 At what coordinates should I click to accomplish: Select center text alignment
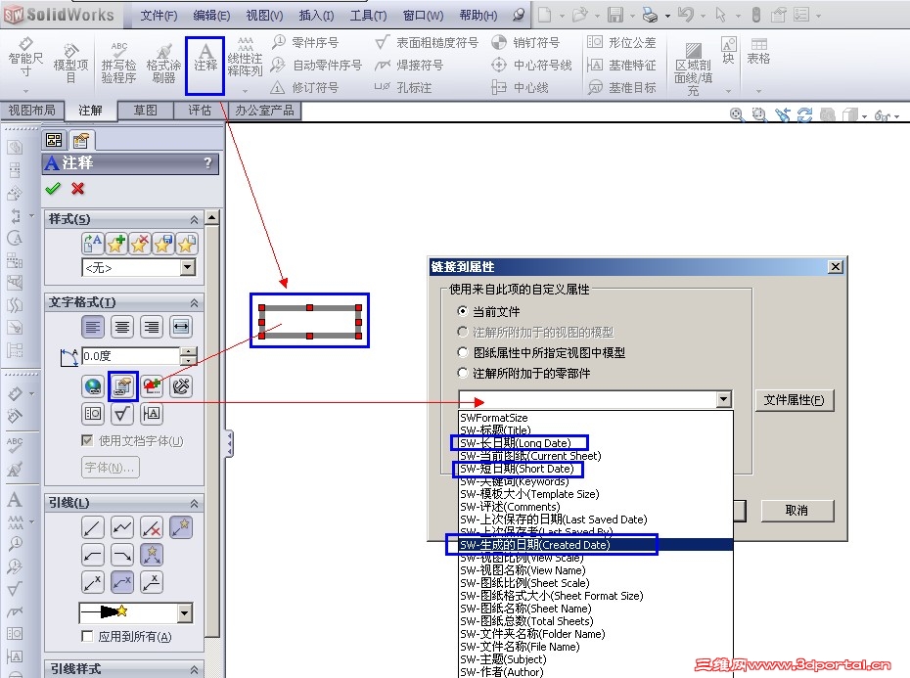pyautogui.click(x=122, y=328)
